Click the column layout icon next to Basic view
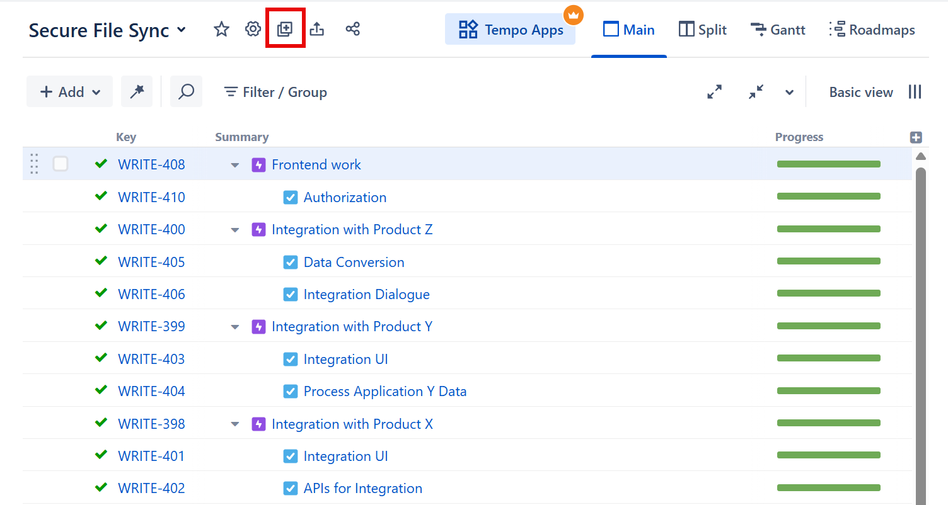 point(915,91)
